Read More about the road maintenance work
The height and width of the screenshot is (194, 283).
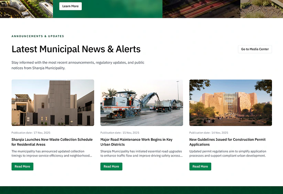point(111,167)
